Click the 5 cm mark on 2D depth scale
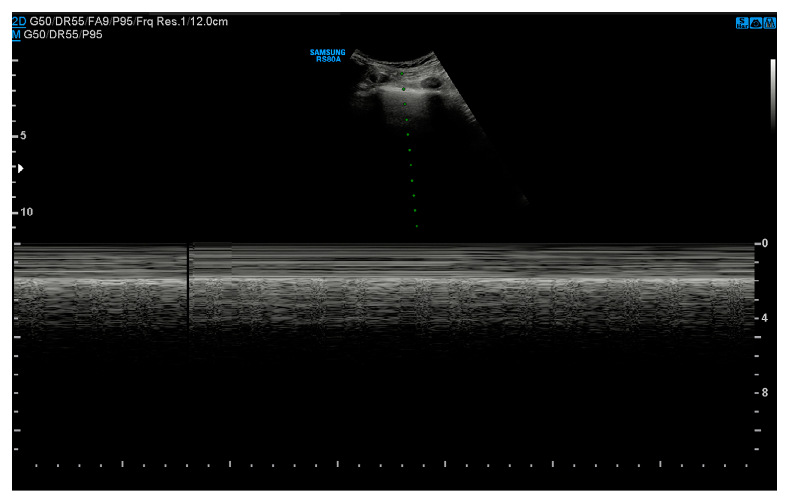 pyautogui.click(x=22, y=135)
